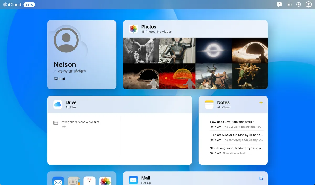Image resolution: width=315 pixels, height=185 pixels.
Task: Open the account profile icon in top bar
Action: pyautogui.click(x=308, y=4)
